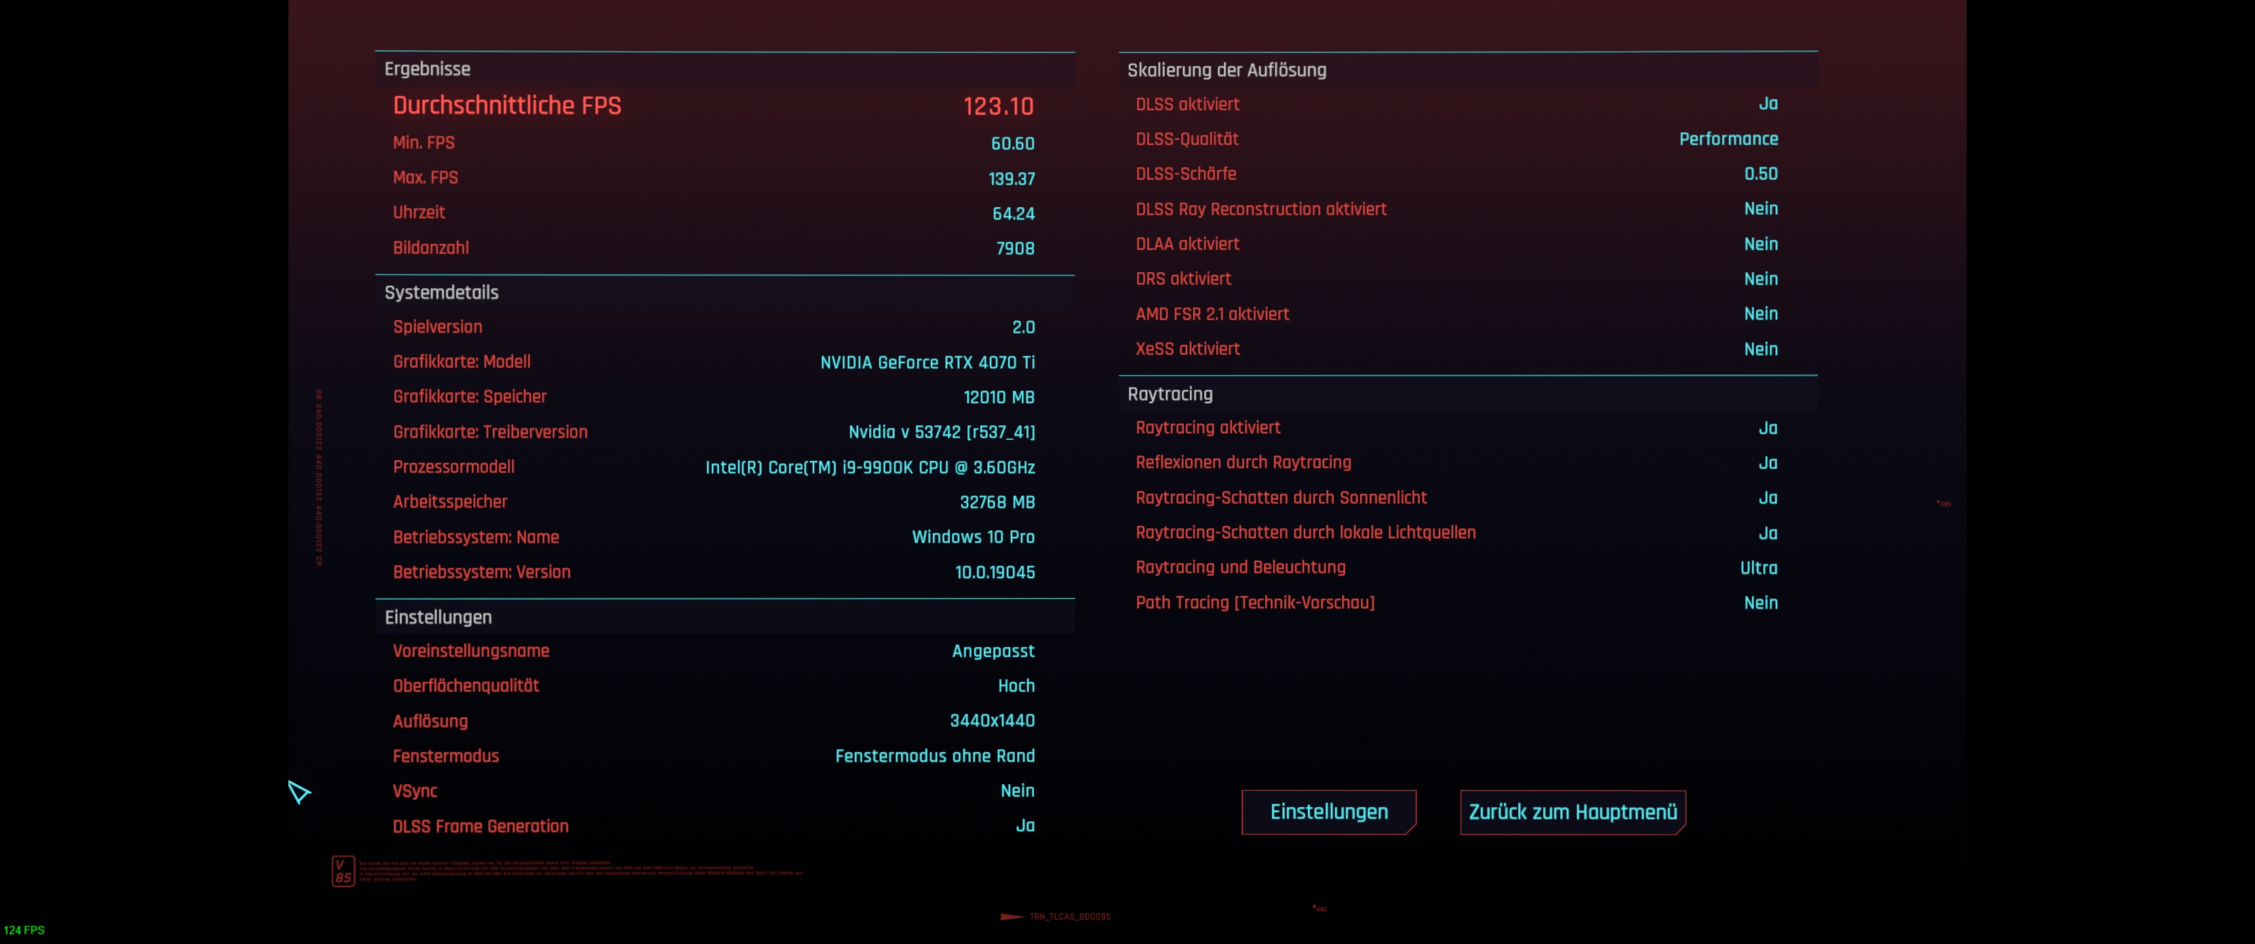Click the Raytracing aktiviert Ja value

pos(1767,428)
